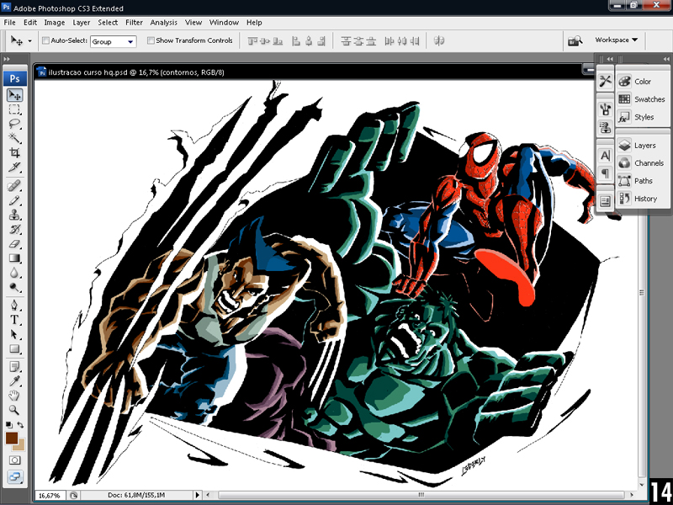Open the History panel

[644, 199]
